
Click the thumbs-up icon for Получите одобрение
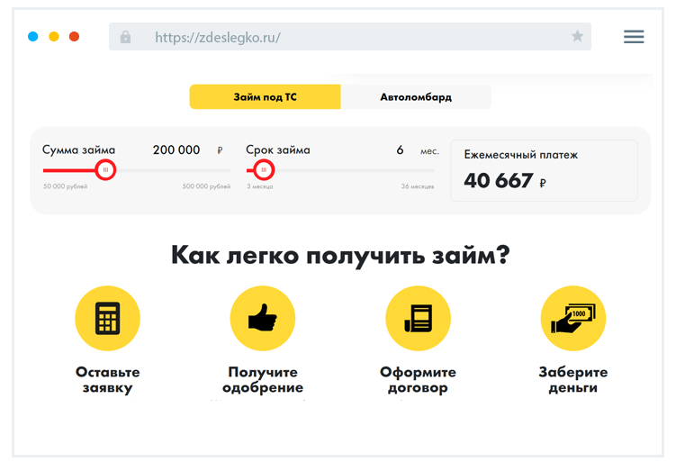coord(263,318)
